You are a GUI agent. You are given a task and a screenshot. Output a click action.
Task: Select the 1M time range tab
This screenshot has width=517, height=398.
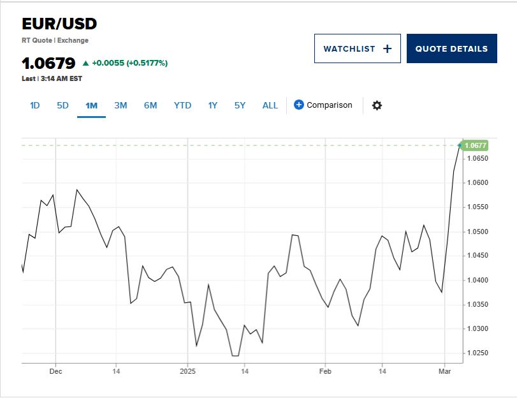91,105
